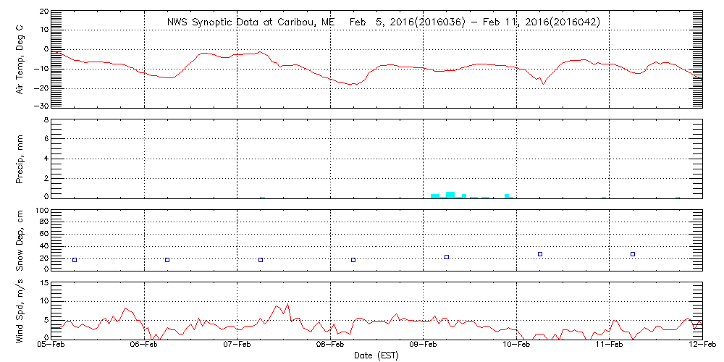724x362 pixels.
Task: Click the '40' tick on the Snow Dep axis
Action: (45, 246)
